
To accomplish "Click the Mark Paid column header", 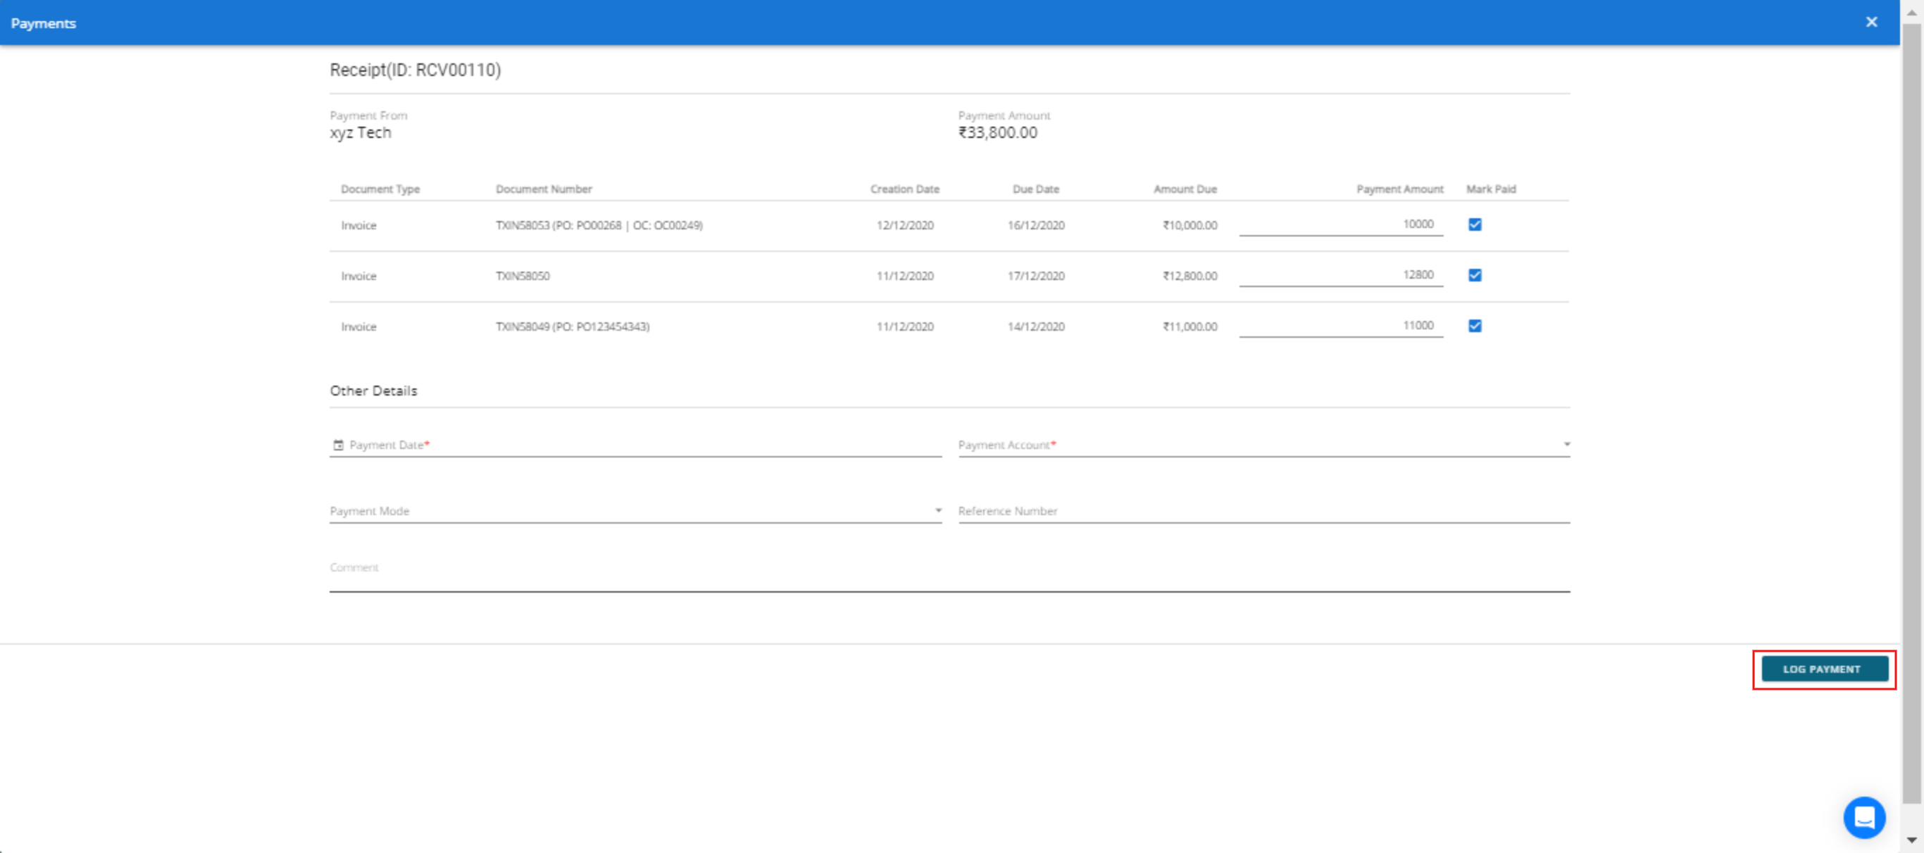I will 1491,189.
